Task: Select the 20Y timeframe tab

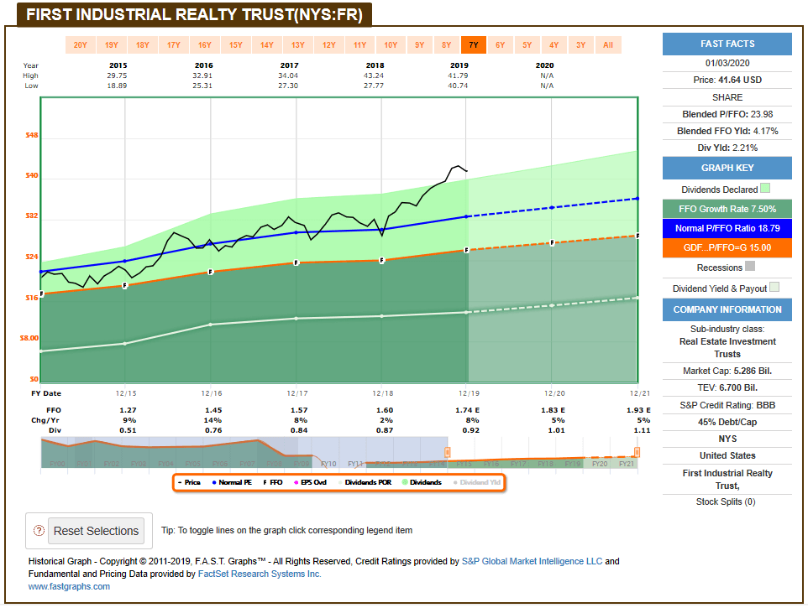Action: (80, 44)
